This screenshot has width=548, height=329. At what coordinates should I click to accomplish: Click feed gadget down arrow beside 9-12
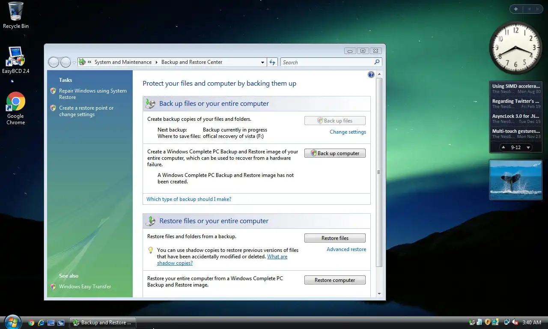click(x=528, y=147)
